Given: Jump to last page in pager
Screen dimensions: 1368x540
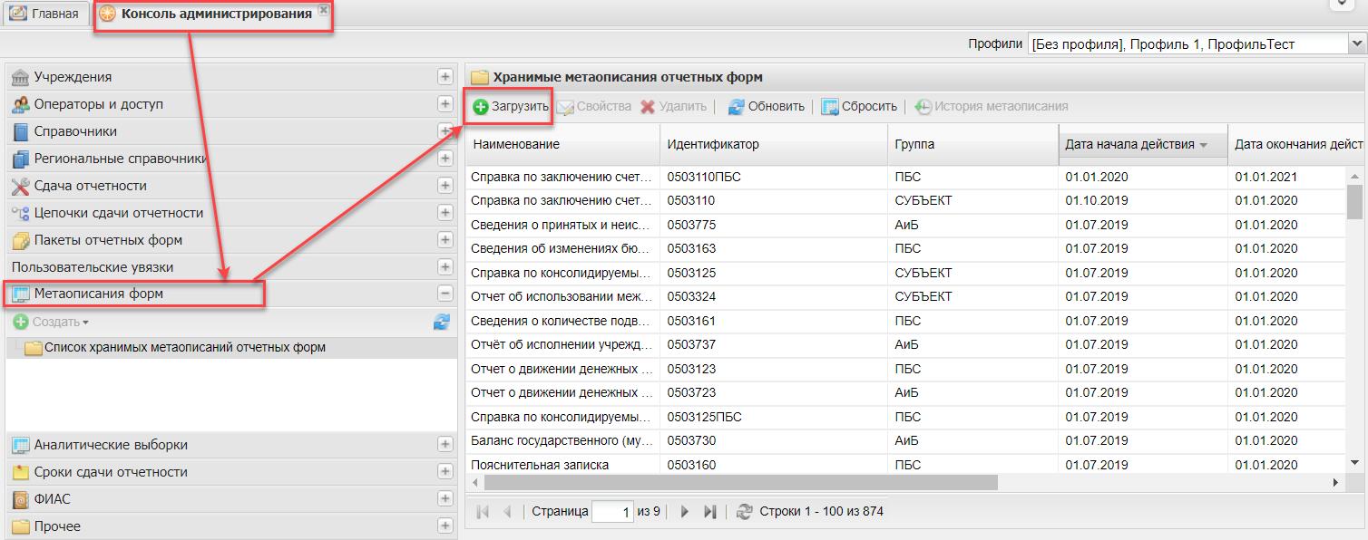Looking at the screenshot, I should (710, 512).
